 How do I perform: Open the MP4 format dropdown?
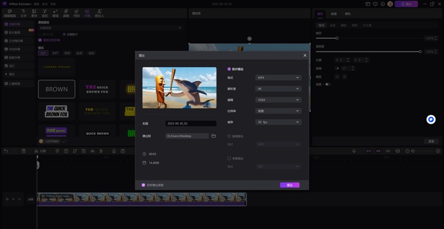point(278,78)
